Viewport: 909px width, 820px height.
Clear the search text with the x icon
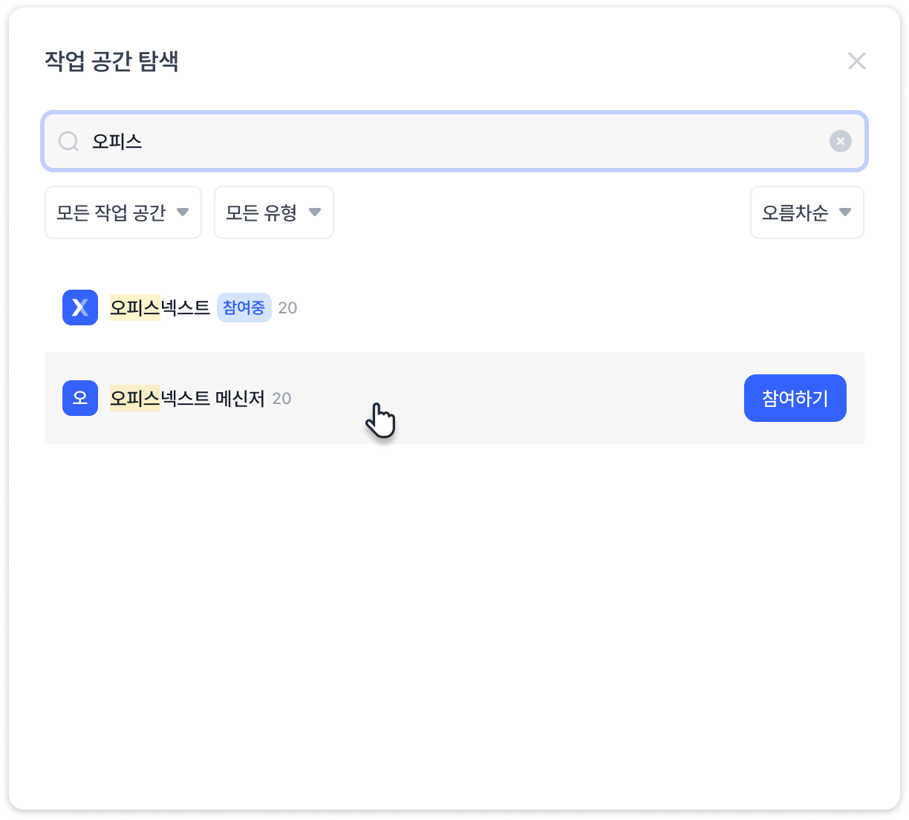point(841,141)
